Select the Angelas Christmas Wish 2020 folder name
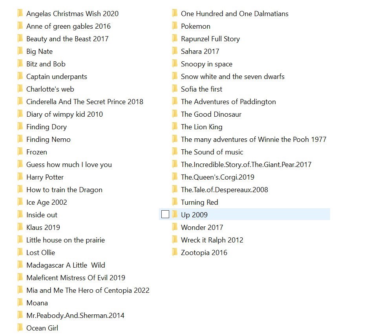The width and height of the screenshot is (380, 336). point(73,14)
